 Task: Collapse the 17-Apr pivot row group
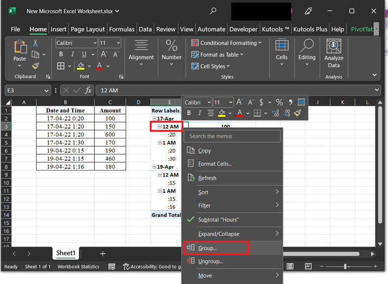155,118
